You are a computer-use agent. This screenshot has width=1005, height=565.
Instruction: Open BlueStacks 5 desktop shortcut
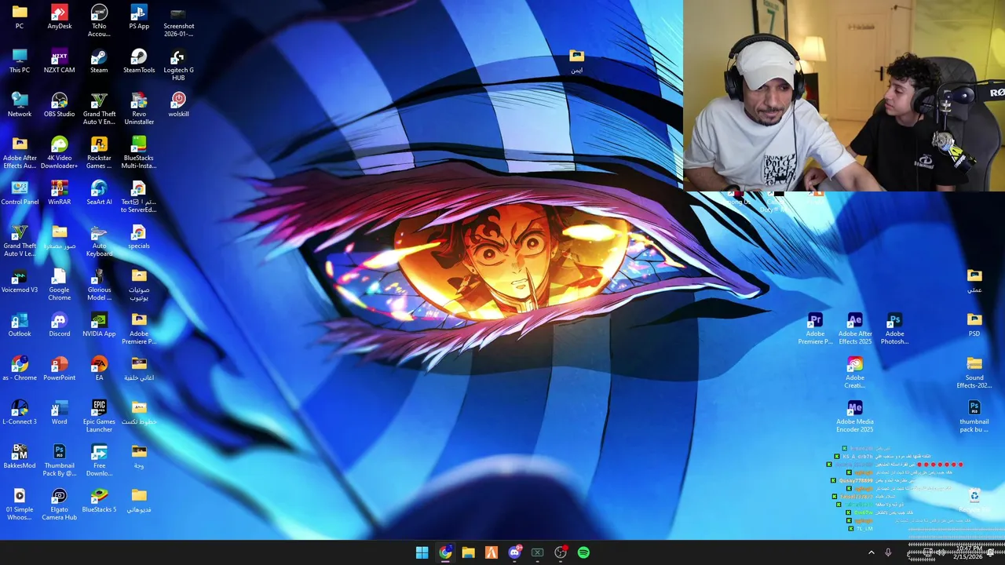tap(99, 501)
